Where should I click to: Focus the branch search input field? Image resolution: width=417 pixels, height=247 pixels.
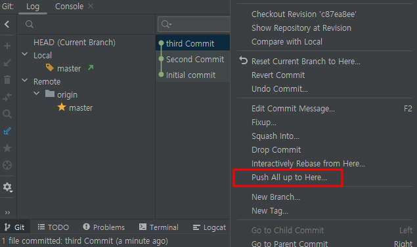(x=86, y=24)
